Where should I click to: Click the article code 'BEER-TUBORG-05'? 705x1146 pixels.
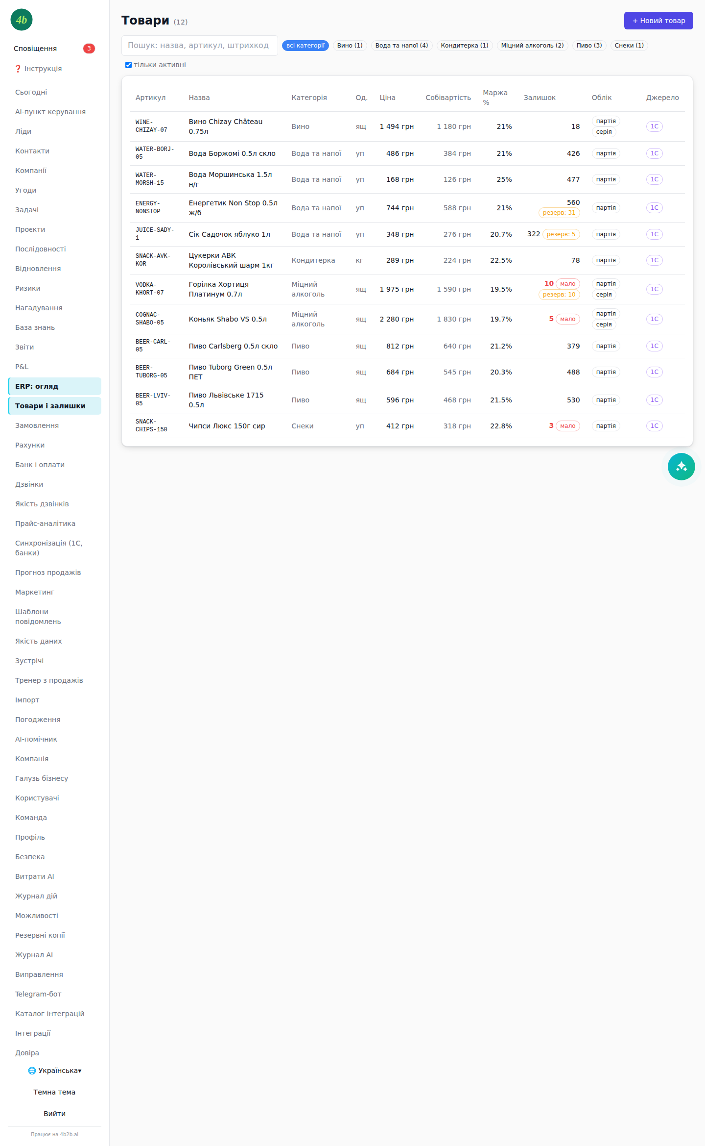[151, 372]
